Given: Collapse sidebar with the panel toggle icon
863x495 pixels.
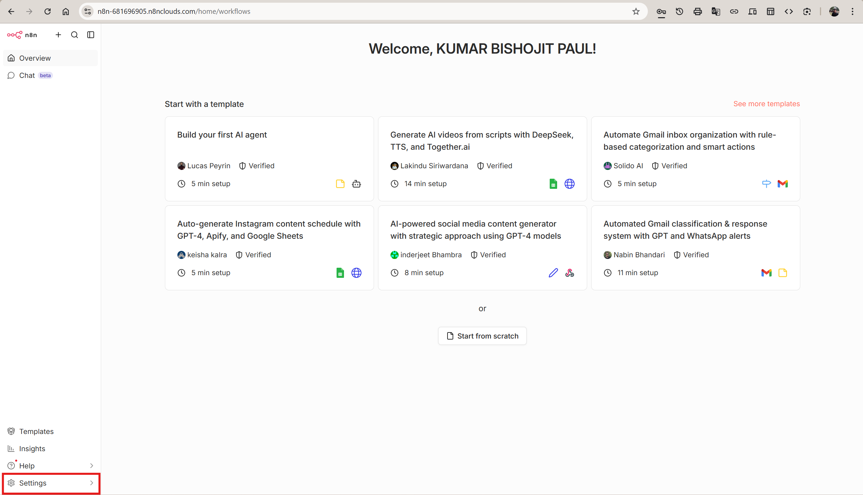Looking at the screenshot, I should pyautogui.click(x=91, y=35).
